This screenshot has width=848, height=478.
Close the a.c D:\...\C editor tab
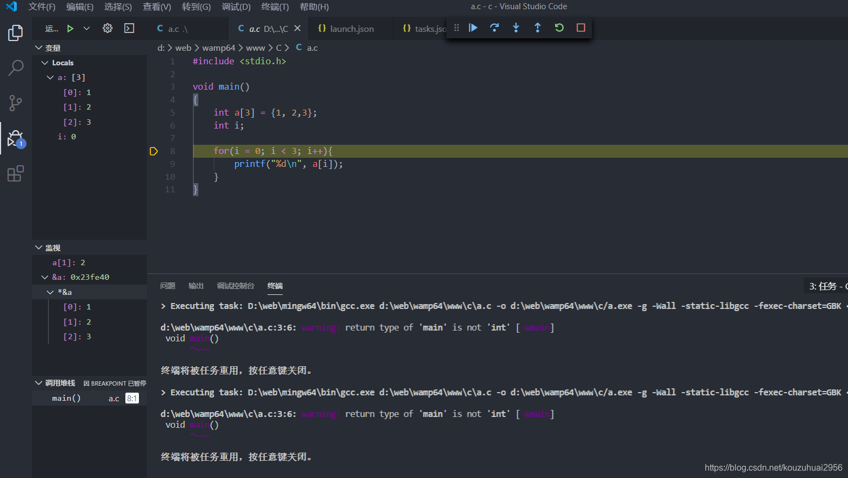pyautogui.click(x=297, y=29)
